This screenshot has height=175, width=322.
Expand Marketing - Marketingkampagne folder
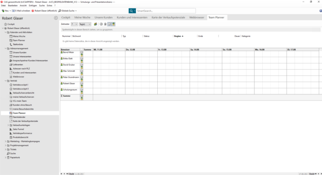click(x=6, y=141)
